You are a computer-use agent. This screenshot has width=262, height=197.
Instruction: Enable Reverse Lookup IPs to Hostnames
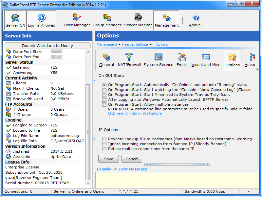(104, 139)
